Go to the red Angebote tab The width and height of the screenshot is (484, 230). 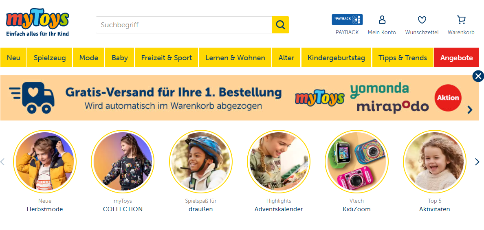[457, 57]
